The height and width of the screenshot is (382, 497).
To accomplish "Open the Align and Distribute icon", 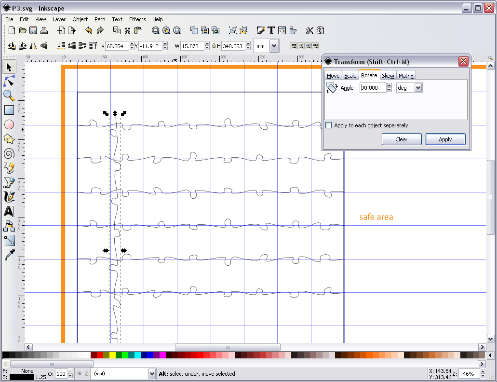I will [x=293, y=30].
